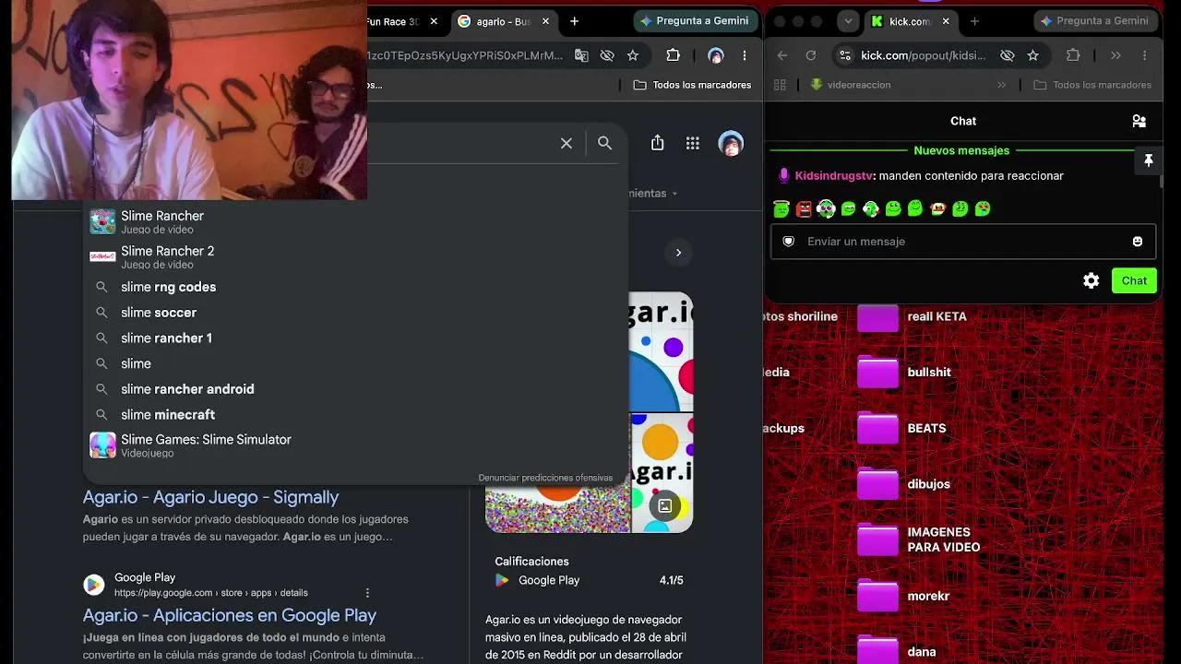
Task: Choose the slime rancher 1 suggestion
Action: tap(356, 338)
